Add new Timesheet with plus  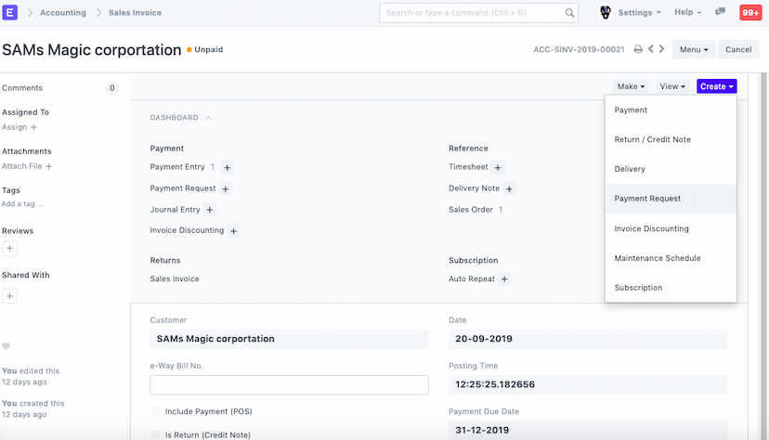[x=498, y=168]
